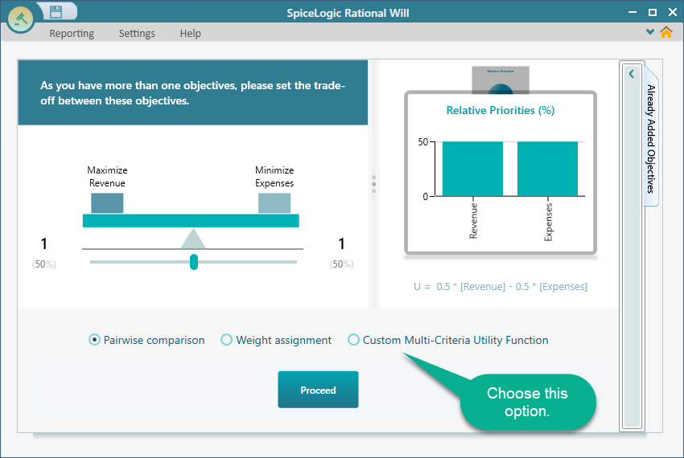The width and height of the screenshot is (684, 458).
Task: Click the trade-off slider handle
Action: pyautogui.click(x=194, y=262)
